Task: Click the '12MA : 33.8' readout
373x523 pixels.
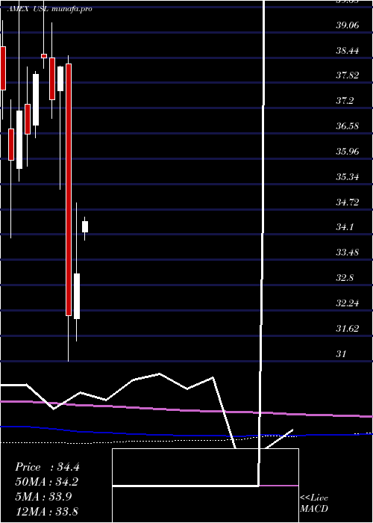Action: point(47,511)
